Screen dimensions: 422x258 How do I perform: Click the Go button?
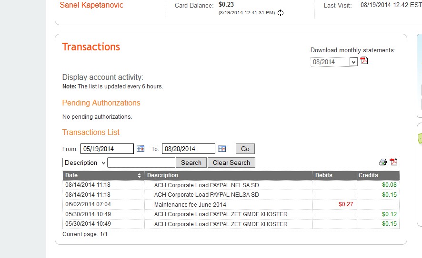245,149
